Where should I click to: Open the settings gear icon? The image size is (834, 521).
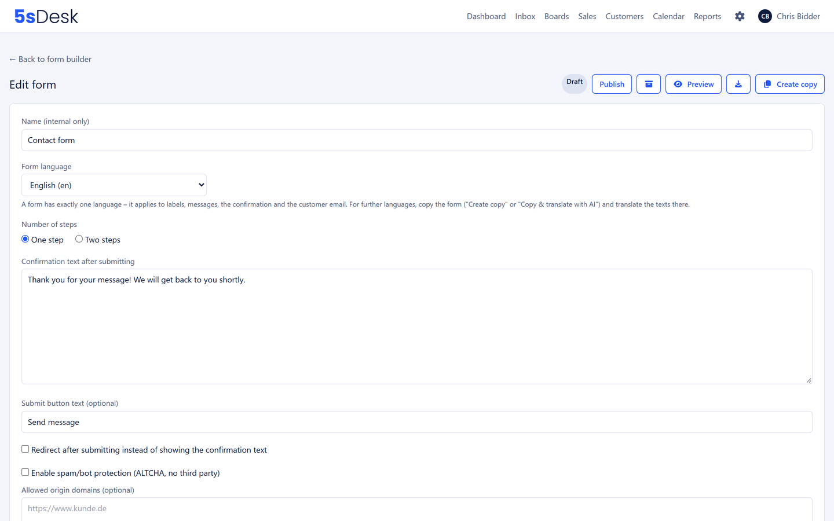click(x=740, y=16)
